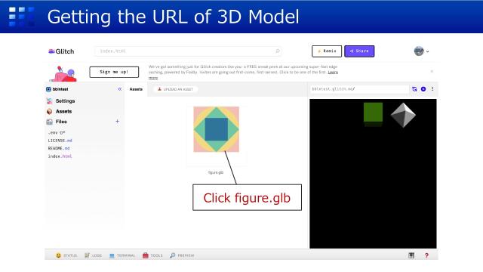The width and height of the screenshot is (483, 272).
Task: Open the Preview options
Action: click(x=182, y=255)
